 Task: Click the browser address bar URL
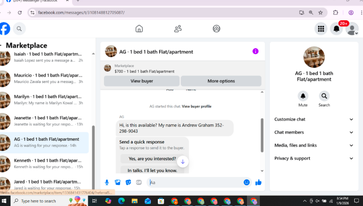pos(81,12)
